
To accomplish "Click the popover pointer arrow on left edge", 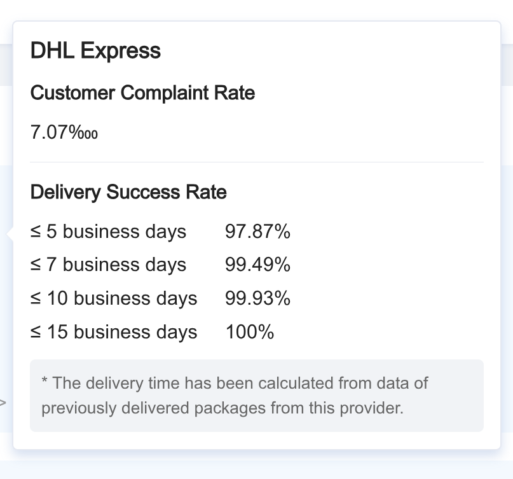I will pos(10,233).
